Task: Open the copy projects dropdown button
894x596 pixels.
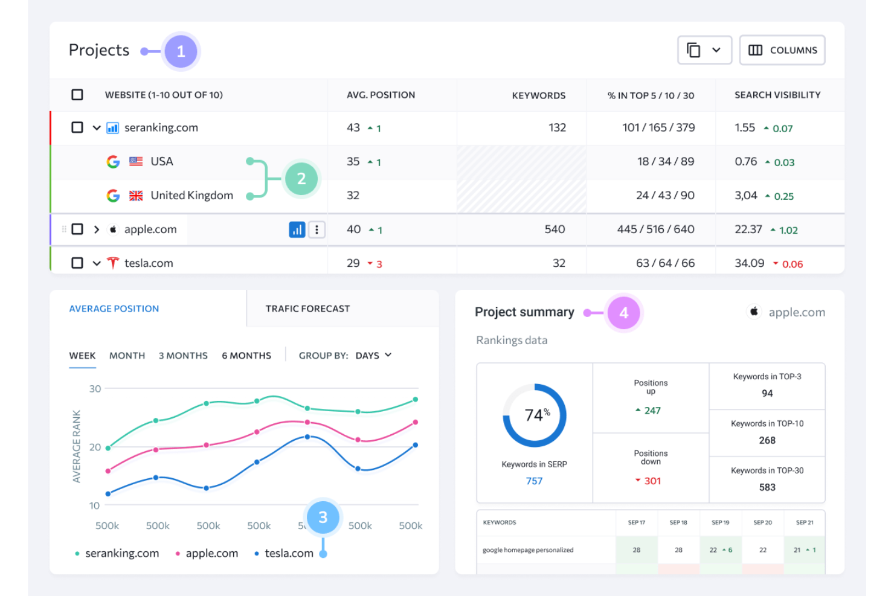Action: point(704,50)
